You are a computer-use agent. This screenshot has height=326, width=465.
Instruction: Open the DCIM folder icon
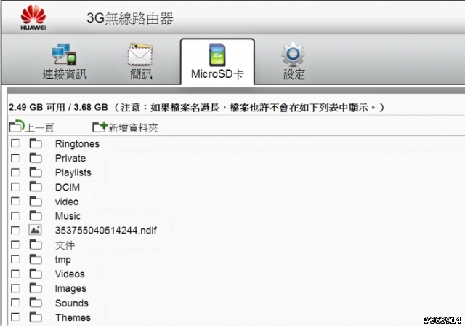point(36,187)
